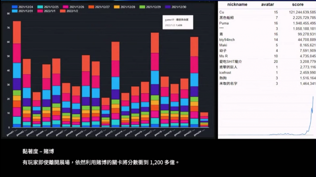Toggle the 2022/1/2 legend entry

69,11
